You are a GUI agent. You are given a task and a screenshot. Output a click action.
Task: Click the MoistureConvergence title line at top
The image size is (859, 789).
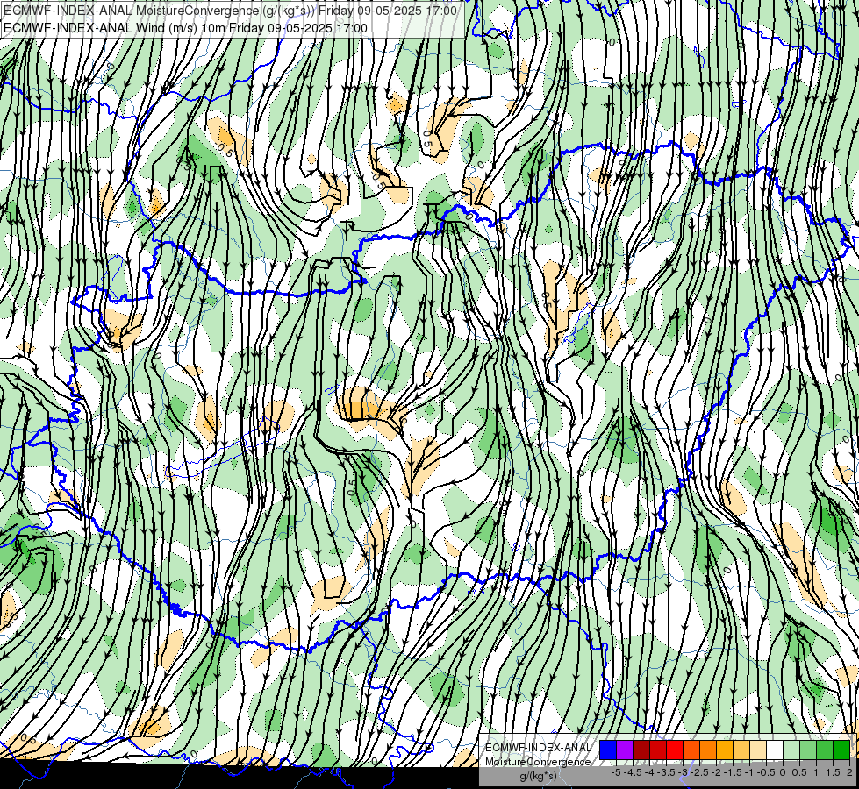[x=230, y=11]
